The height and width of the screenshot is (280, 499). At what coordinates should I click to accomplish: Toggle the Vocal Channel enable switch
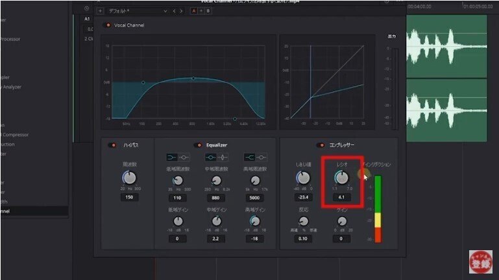pos(108,25)
